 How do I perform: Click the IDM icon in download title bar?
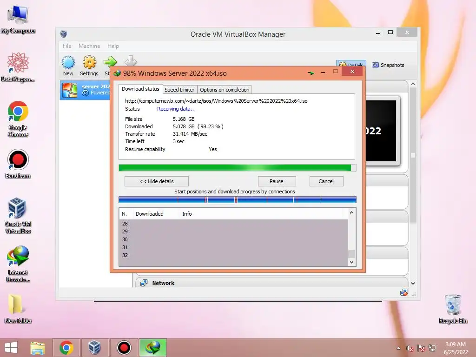117,73
